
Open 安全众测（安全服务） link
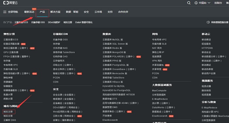pyautogui.click(x=64, y=95)
